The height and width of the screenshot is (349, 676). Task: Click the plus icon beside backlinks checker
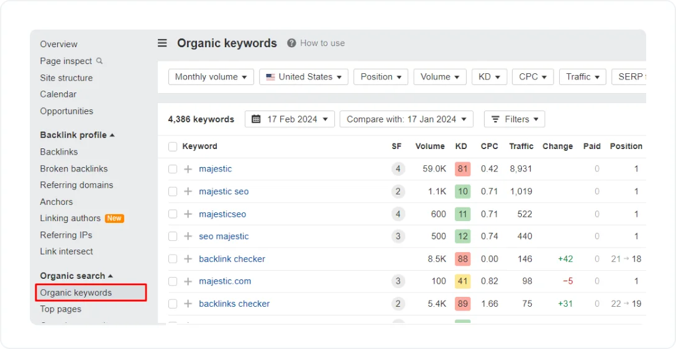pyautogui.click(x=188, y=304)
